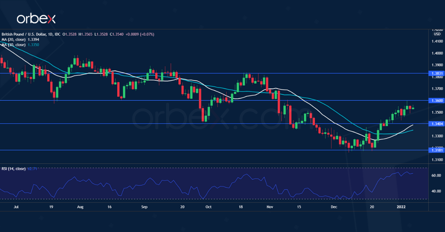Click the USD label on the price axis

(436, 34)
